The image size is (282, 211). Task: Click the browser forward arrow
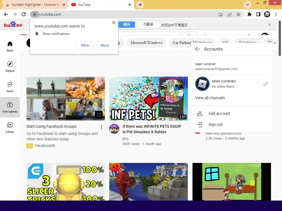[15, 14]
